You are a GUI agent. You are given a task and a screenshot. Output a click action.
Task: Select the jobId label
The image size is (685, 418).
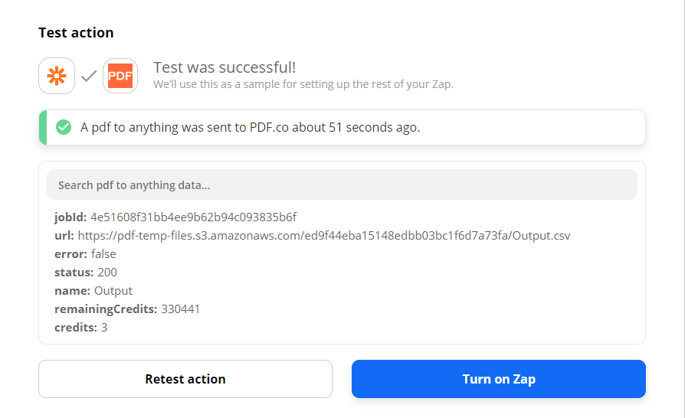coord(70,217)
